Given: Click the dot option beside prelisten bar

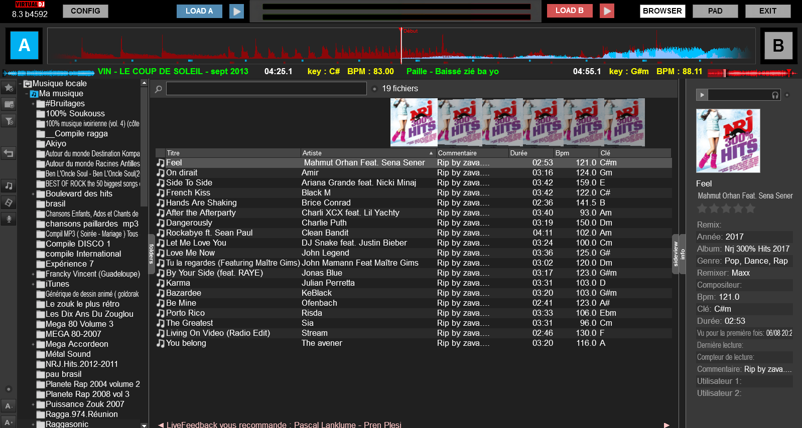Looking at the screenshot, I should click(x=787, y=95).
